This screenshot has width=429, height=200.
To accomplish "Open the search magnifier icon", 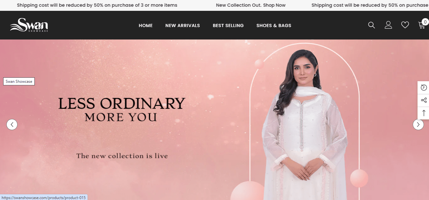I will [x=371, y=25].
